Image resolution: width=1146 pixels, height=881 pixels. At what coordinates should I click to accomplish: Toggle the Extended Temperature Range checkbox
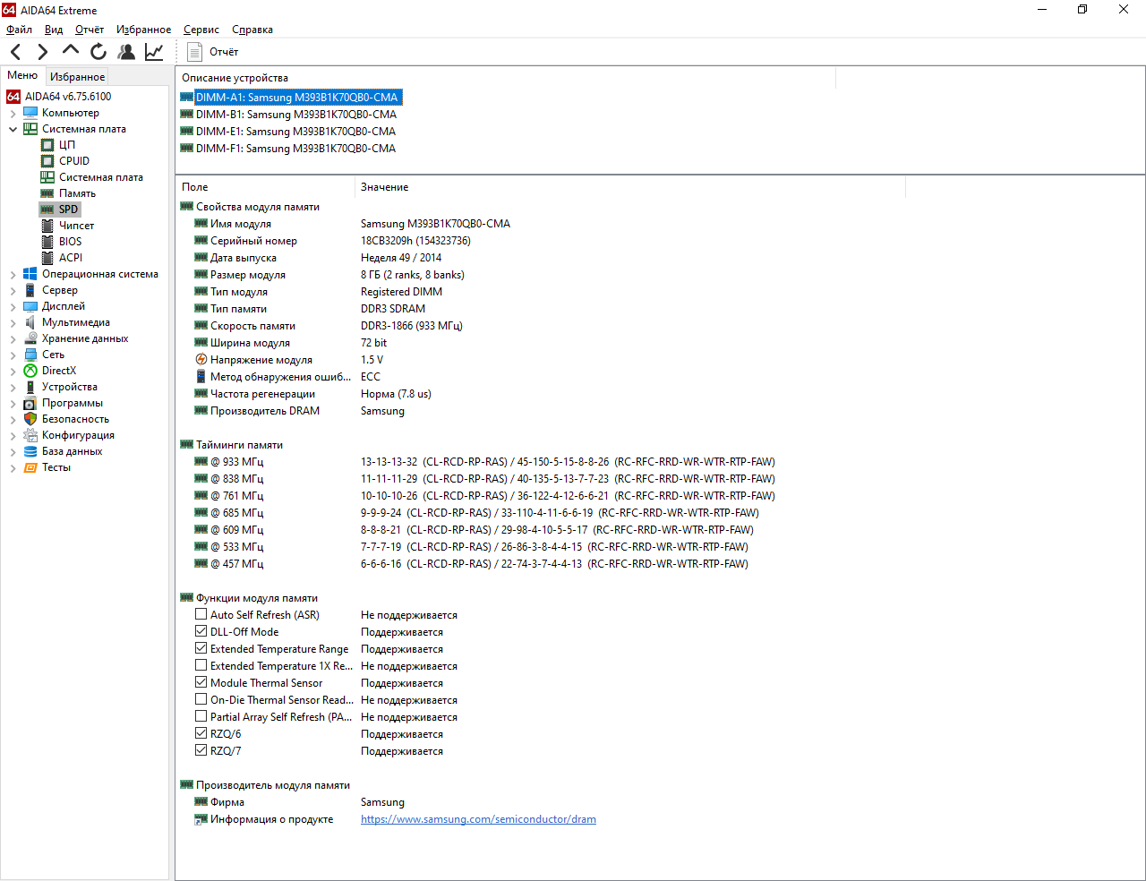pyautogui.click(x=201, y=649)
